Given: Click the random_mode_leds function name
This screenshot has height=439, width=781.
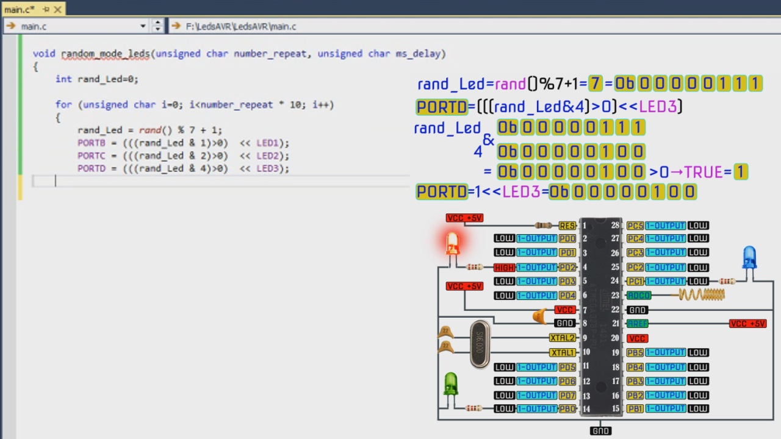Looking at the screenshot, I should (x=105, y=54).
